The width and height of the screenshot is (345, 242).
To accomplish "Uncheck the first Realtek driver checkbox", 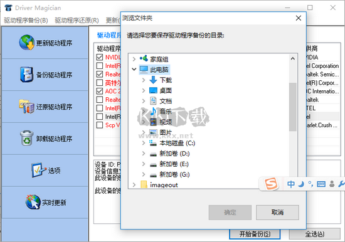I will 100,74.
